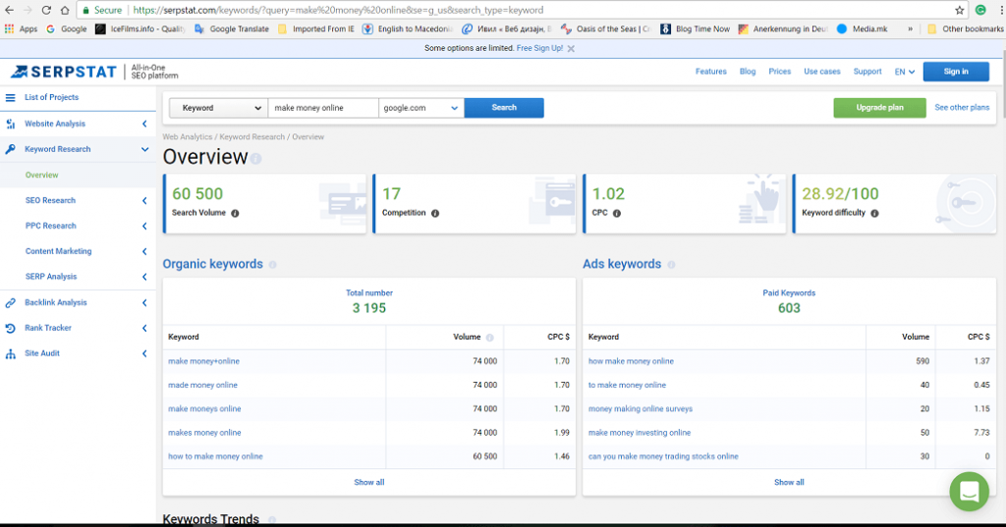Image resolution: width=1006 pixels, height=527 pixels.
Task: Click the Site Audit hierarchy icon
Action: (x=10, y=354)
